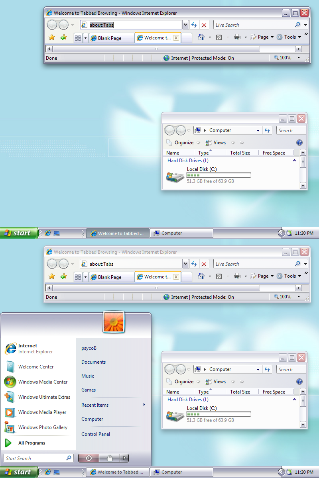Screen dimensions: 319x478
Task: Collapse Hard Disk Drives group in upper Computer
Action: coord(295,161)
